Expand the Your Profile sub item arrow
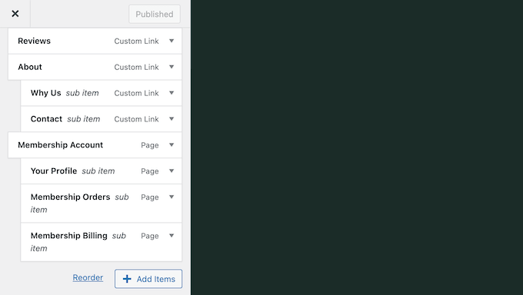Screen dimensions: 523x295 pyautogui.click(x=172, y=171)
